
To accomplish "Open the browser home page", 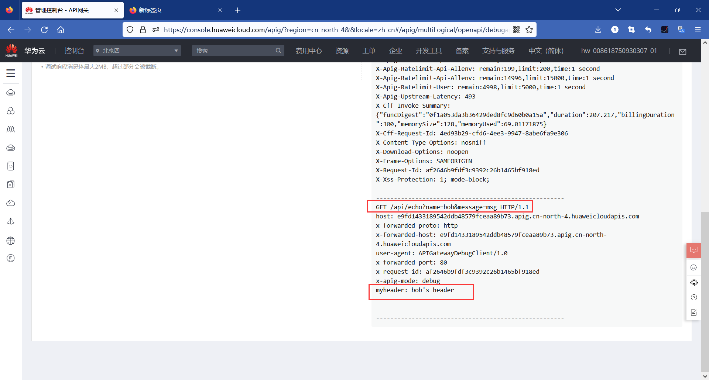I will coord(61,30).
